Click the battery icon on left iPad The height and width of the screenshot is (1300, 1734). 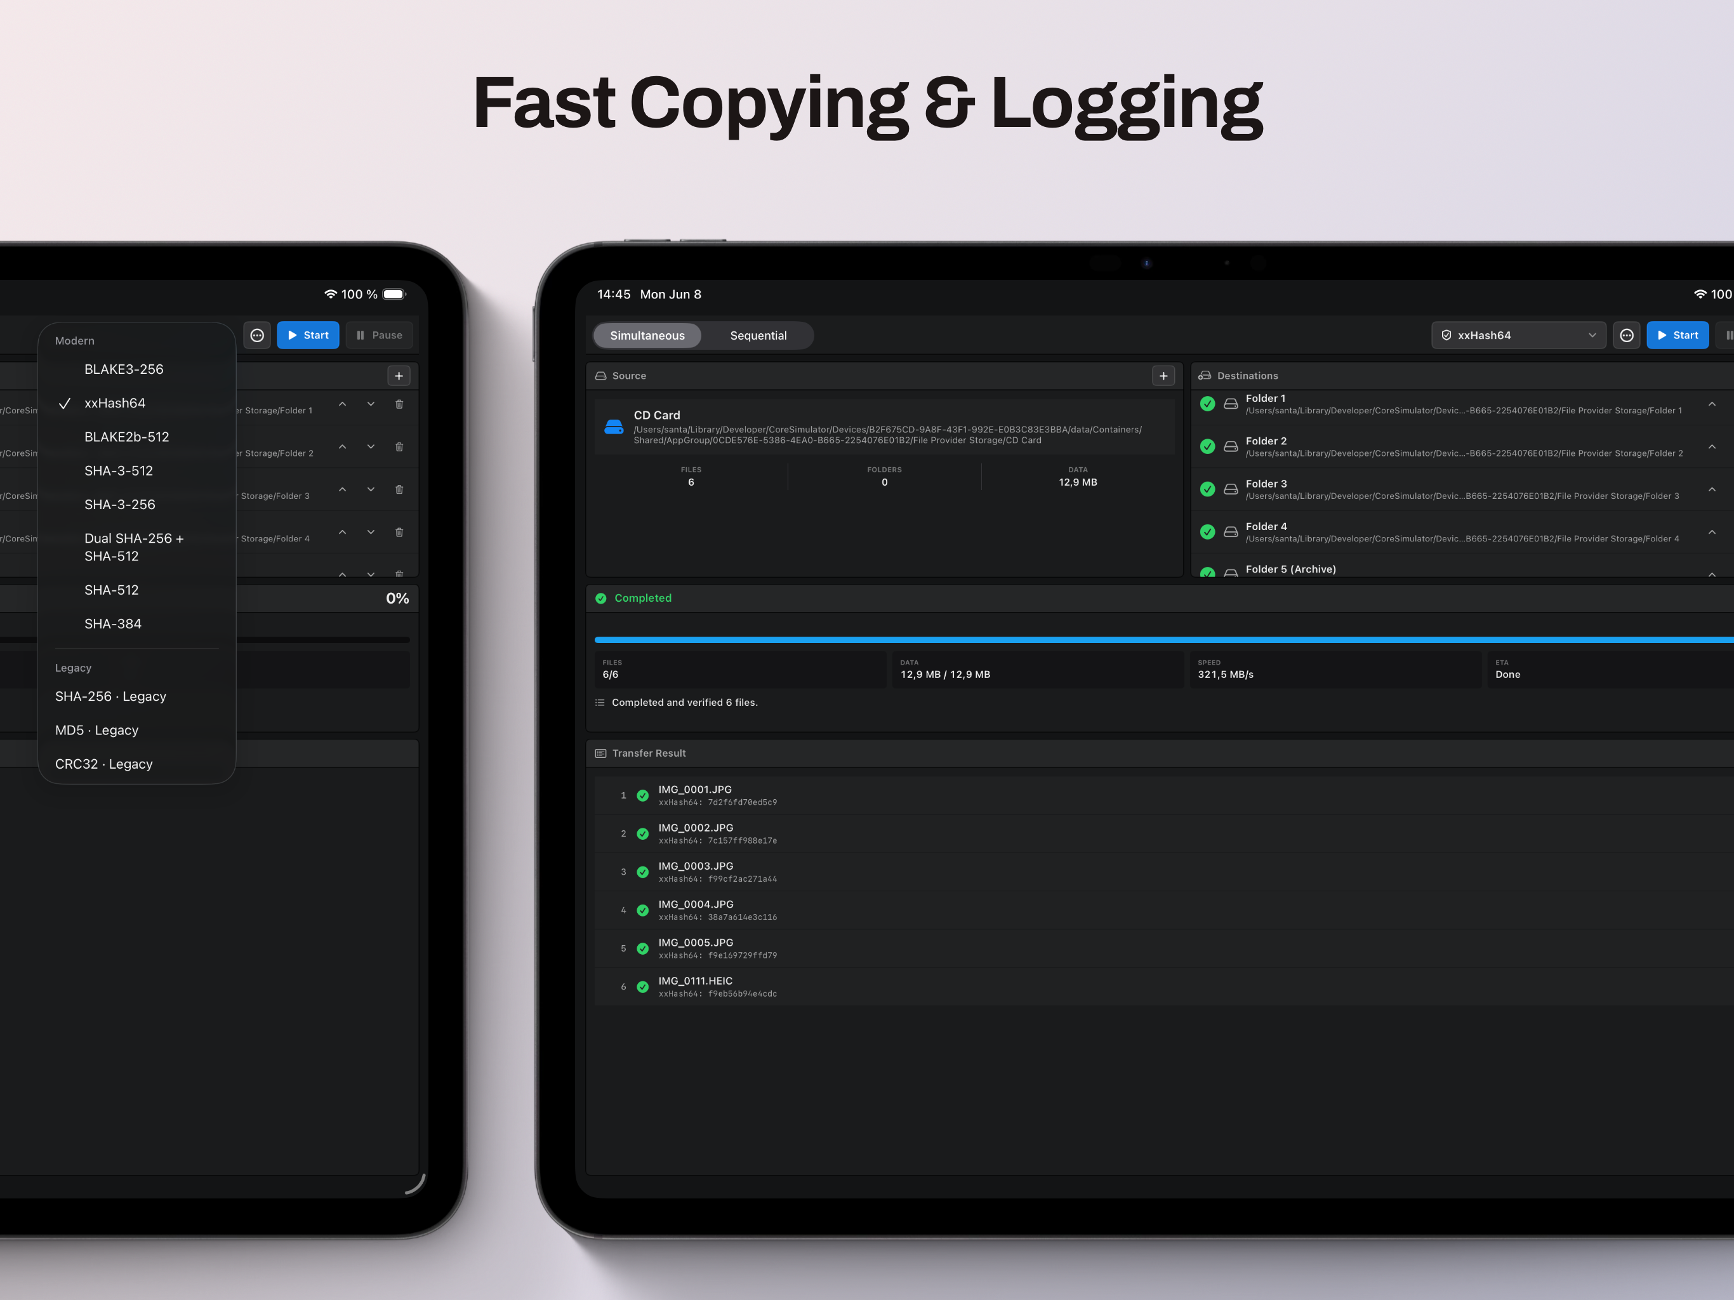394,294
